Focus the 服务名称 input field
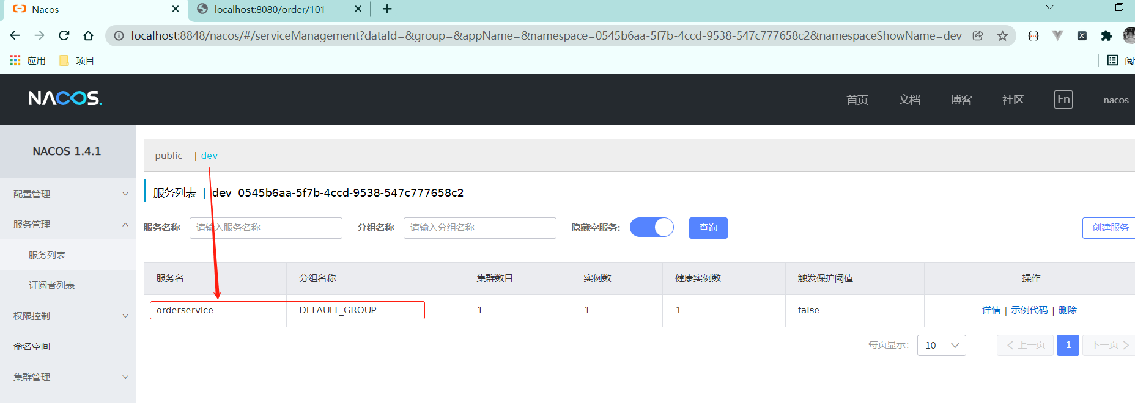Screen dimensions: 1135x403 pyautogui.click(x=266, y=228)
